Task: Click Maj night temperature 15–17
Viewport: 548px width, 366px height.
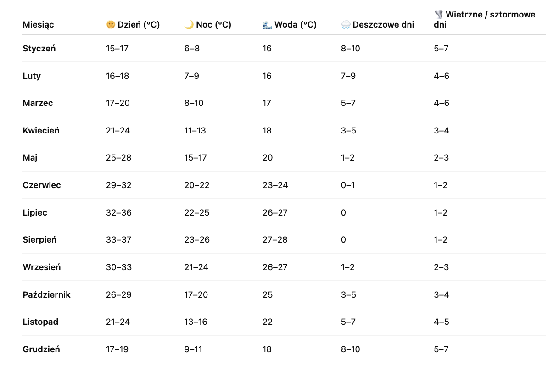Action: coord(196,158)
